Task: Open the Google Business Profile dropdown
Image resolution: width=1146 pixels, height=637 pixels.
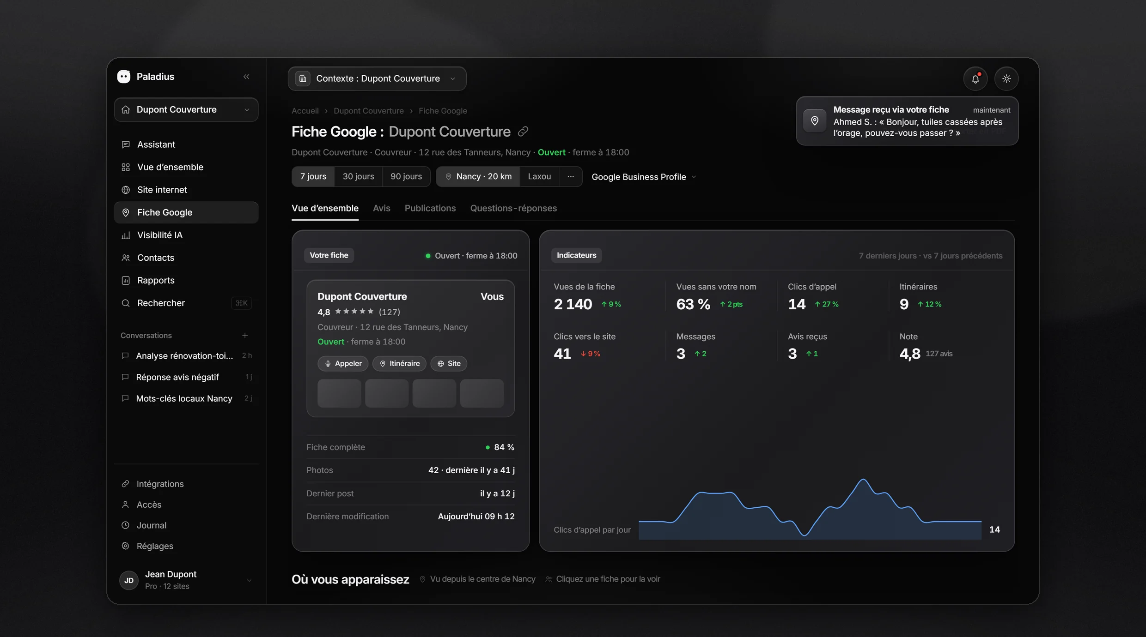Action: pos(644,177)
